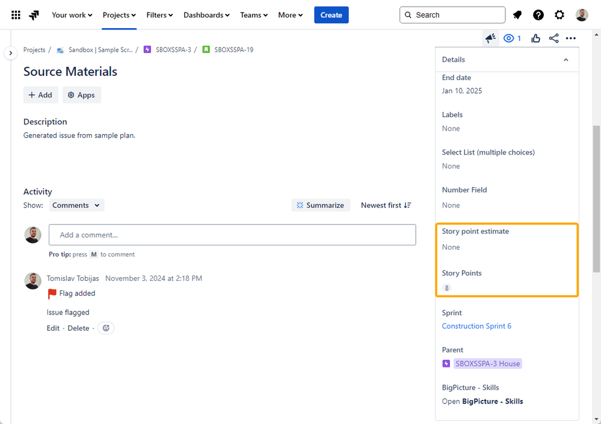Click the Story point estimate value None
The height and width of the screenshot is (424, 601).
tap(451, 247)
